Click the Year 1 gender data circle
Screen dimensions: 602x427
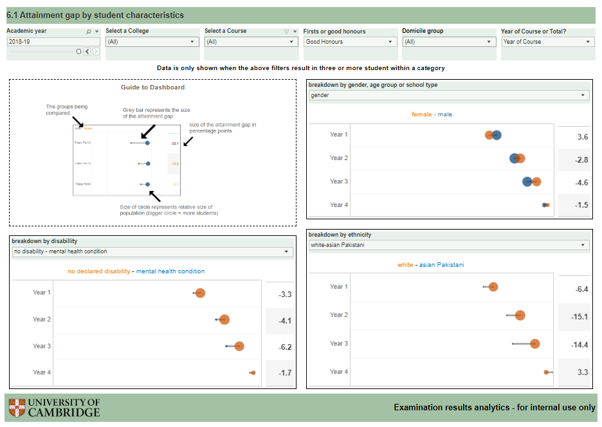[x=496, y=135]
